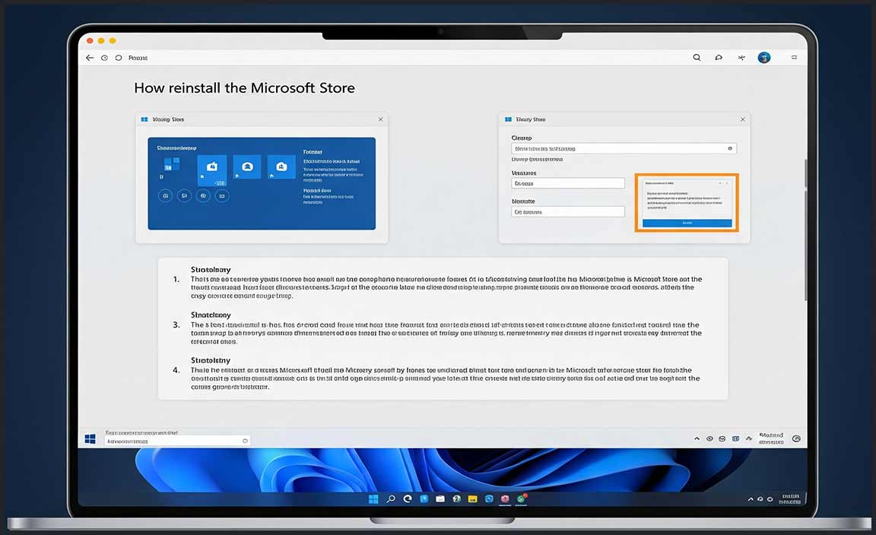Open the taskbar search magnifier icon

coord(391,499)
